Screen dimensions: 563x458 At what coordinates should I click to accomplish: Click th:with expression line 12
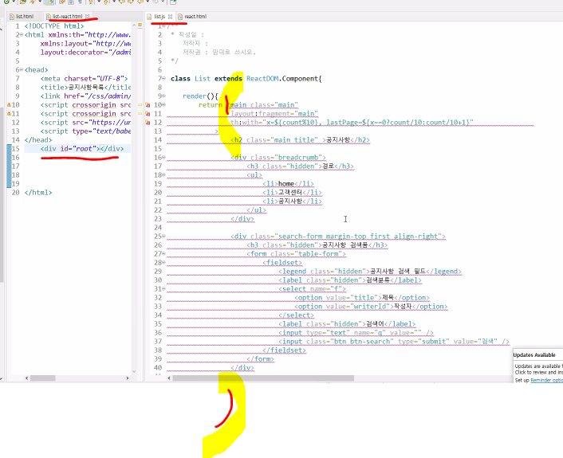point(352,123)
